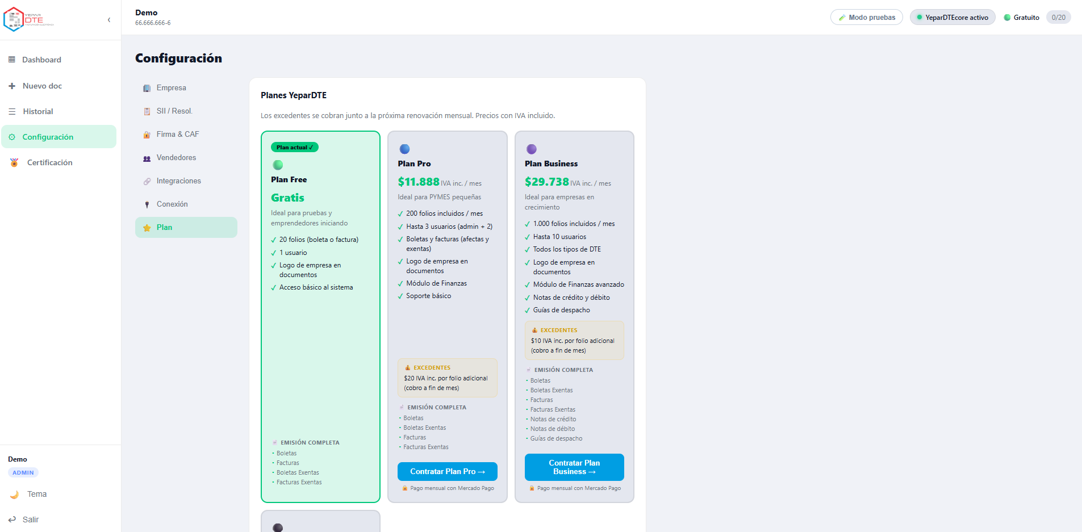The height and width of the screenshot is (532, 1082).
Task: Click the Plan Pro Excedentes money icon
Action: 408,368
